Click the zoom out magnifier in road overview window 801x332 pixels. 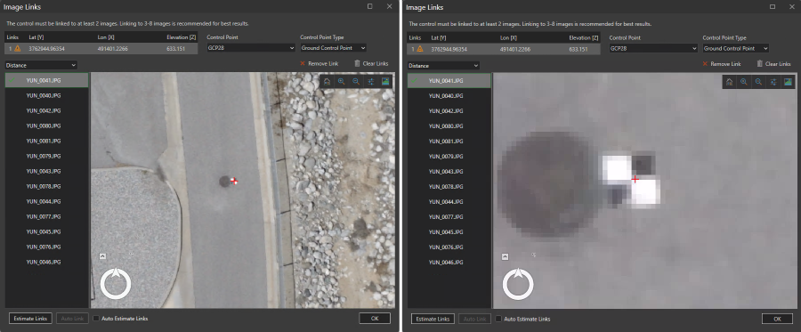(356, 81)
